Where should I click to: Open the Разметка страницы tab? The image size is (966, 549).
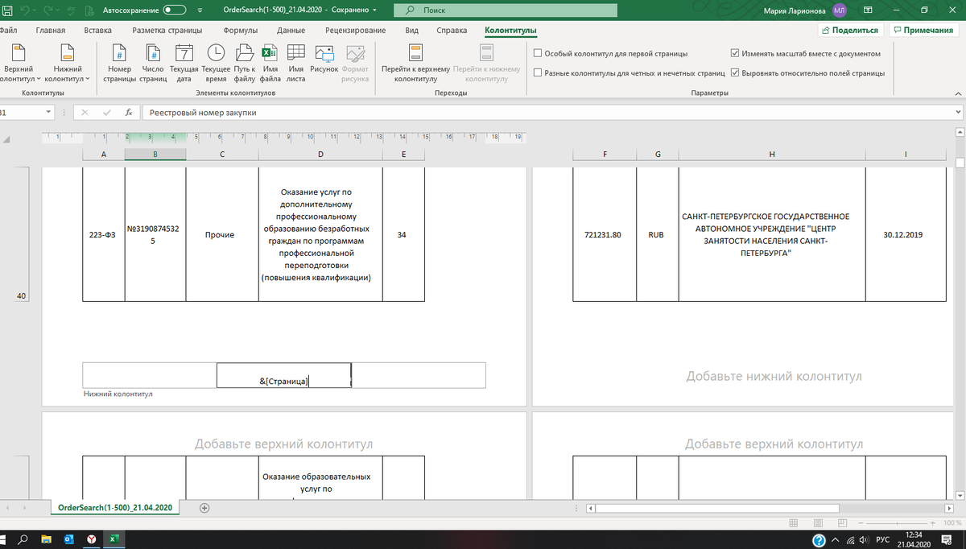tap(168, 31)
